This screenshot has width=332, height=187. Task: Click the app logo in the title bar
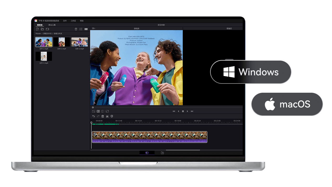[36, 21]
